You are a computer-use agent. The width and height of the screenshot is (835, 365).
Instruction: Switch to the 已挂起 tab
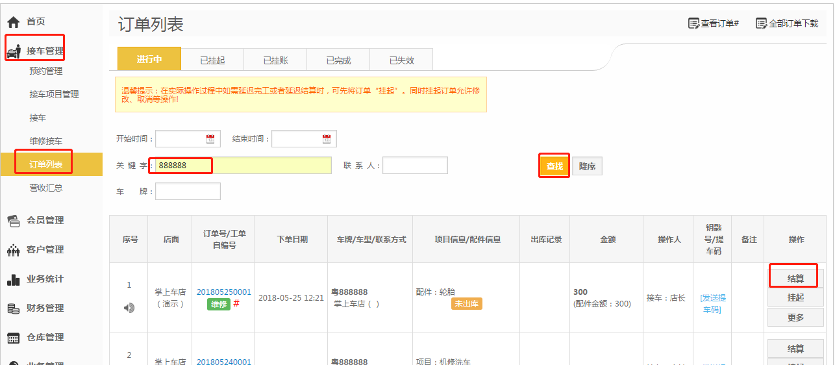pos(212,60)
